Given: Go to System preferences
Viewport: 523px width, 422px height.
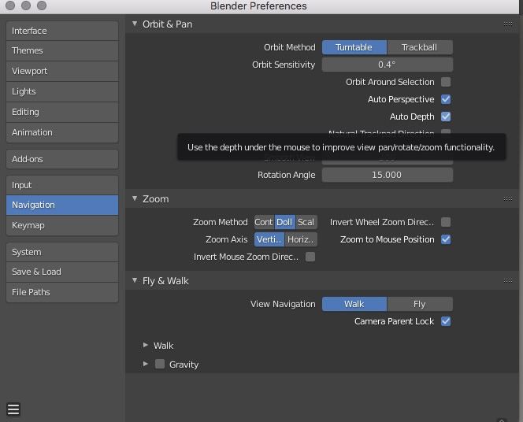Looking at the screenshot, I should 62,252.
